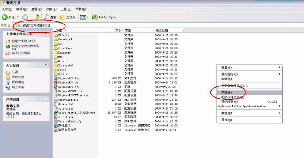Expand 排列图标 submenu in context menu
This screenshot has height=158, width=304.
click(249, 74)
